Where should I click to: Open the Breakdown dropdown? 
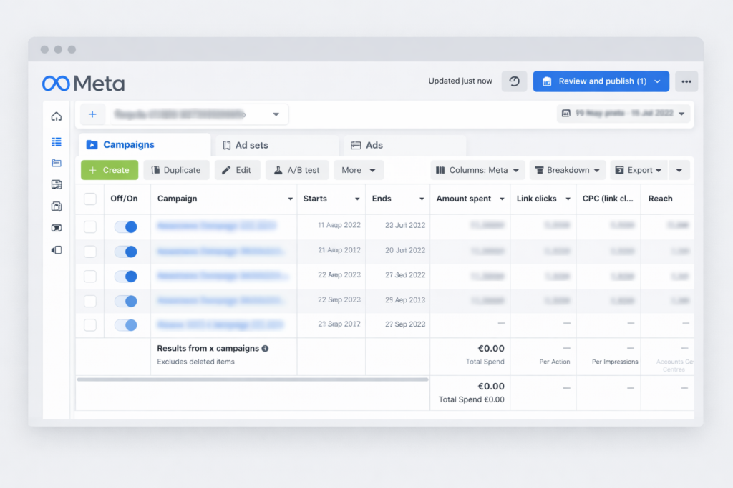[x=568, y=170]
